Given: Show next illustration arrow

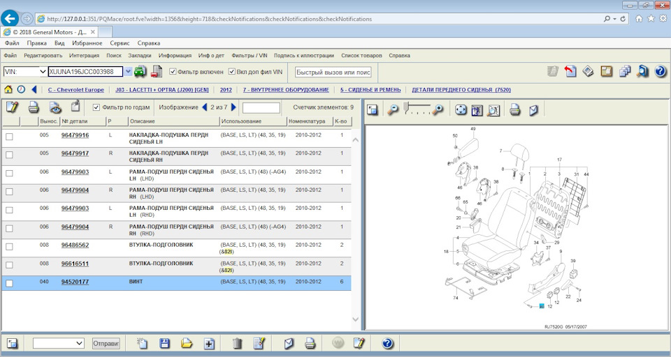Looking at the screenshot, I should point(233,107).
